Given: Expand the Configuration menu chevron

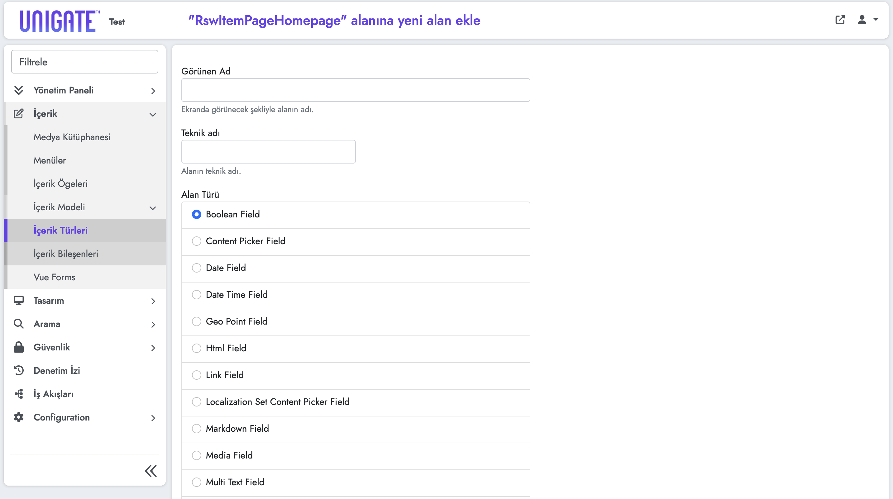Looking at the screenshot, I should coord(153,418).
